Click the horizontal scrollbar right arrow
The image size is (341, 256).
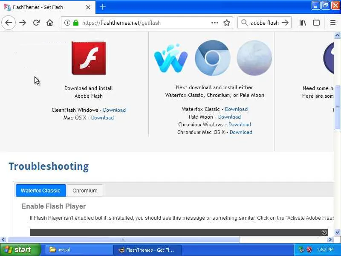click(330, 240)
